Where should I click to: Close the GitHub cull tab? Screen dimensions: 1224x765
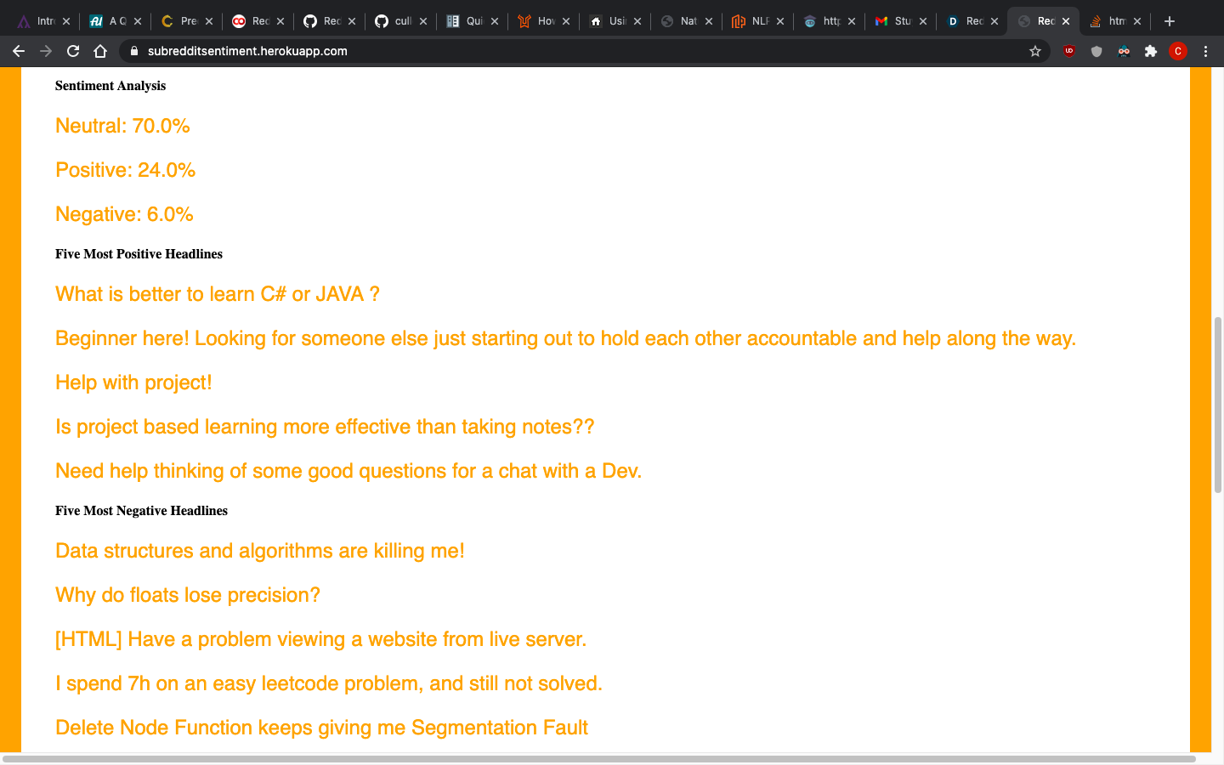423,21
